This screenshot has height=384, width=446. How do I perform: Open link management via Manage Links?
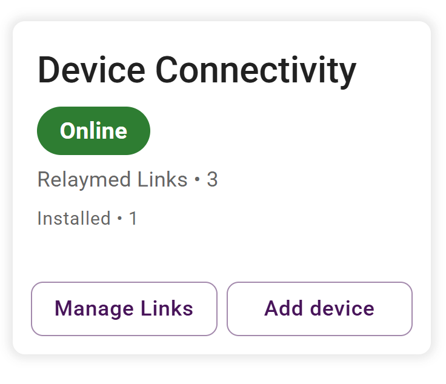pyautogui.click(x=124, y=309)
